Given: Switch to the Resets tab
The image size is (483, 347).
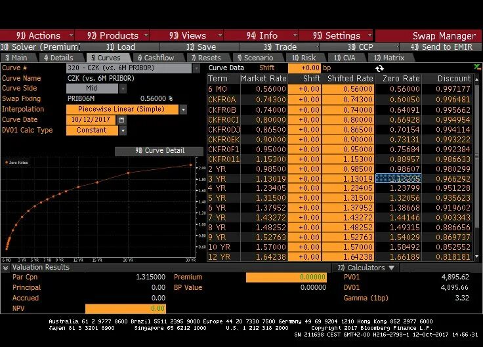Looking at the screenshot, I should pyautogui.click(x=206, y=58).
